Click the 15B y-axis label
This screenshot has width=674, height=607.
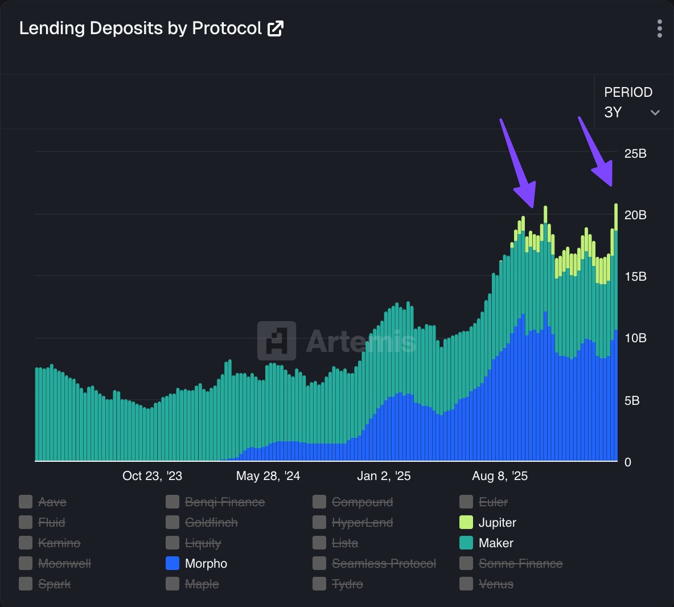tap(635, 276)
